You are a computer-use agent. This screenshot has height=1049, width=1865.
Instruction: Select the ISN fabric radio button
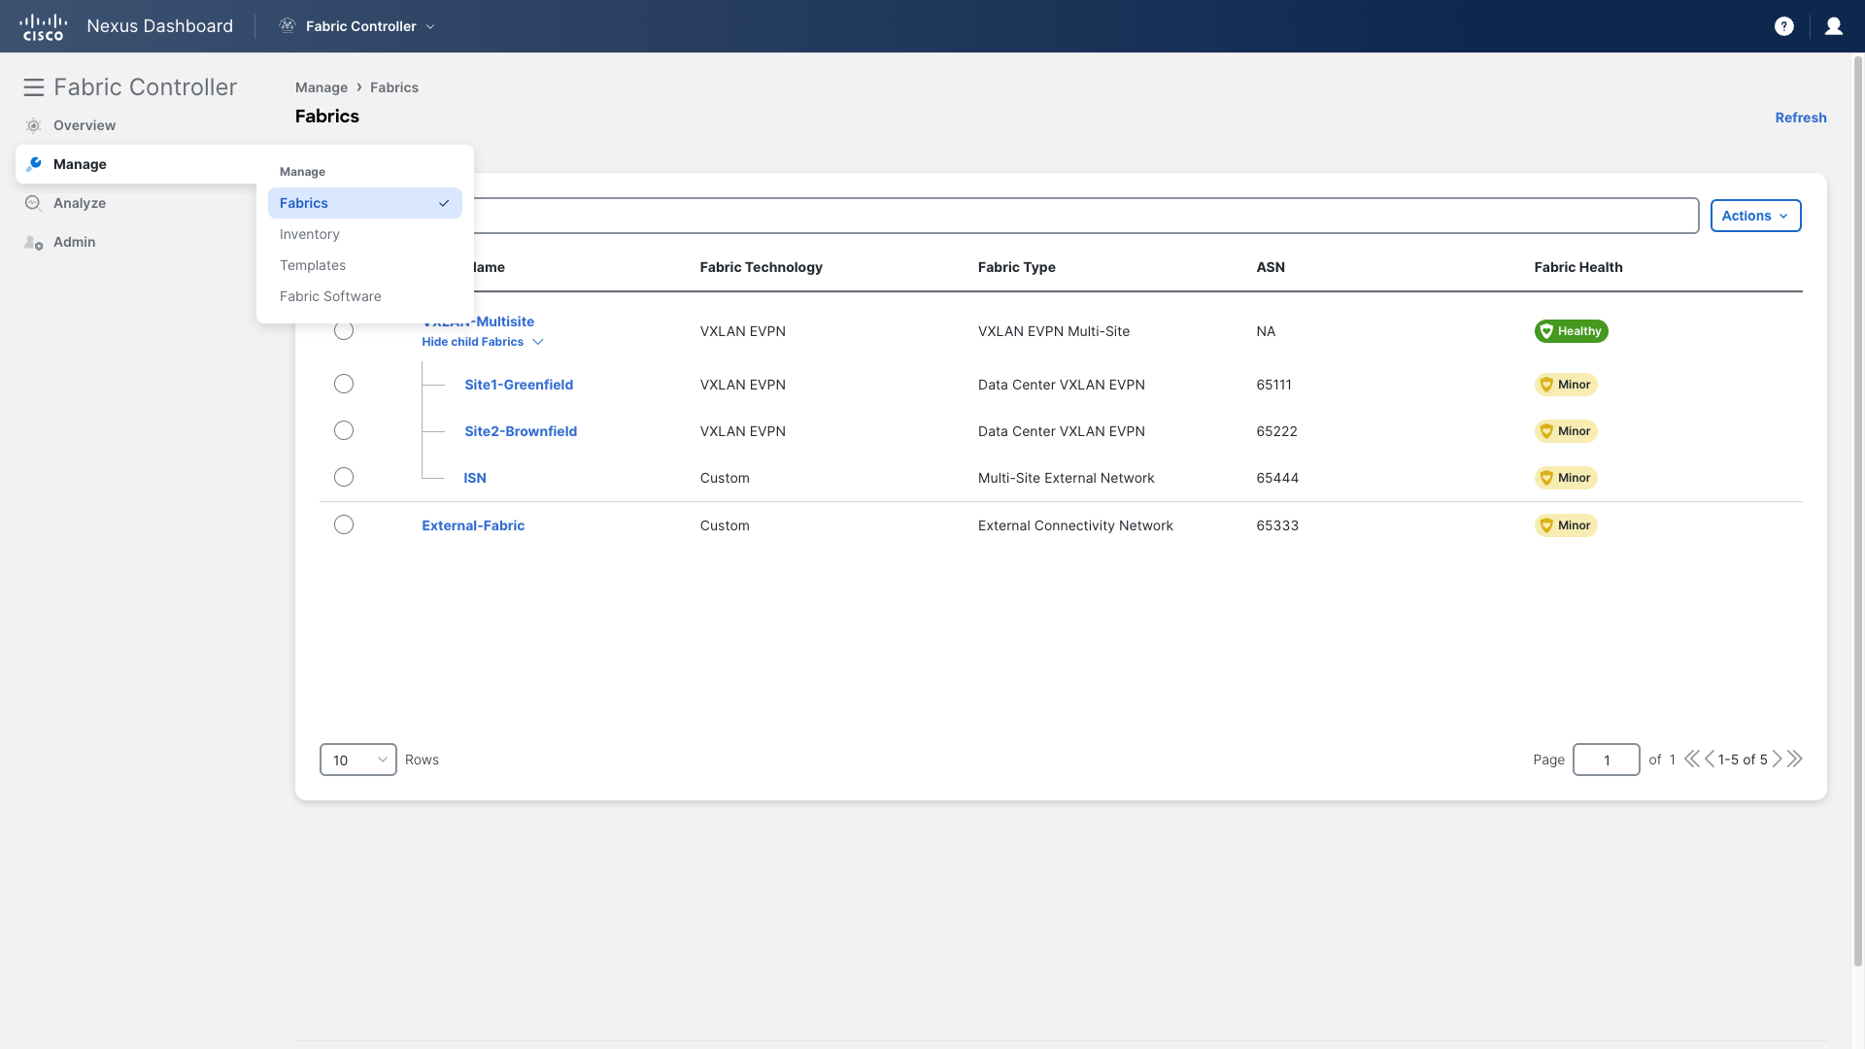click(x=344, y=478)
